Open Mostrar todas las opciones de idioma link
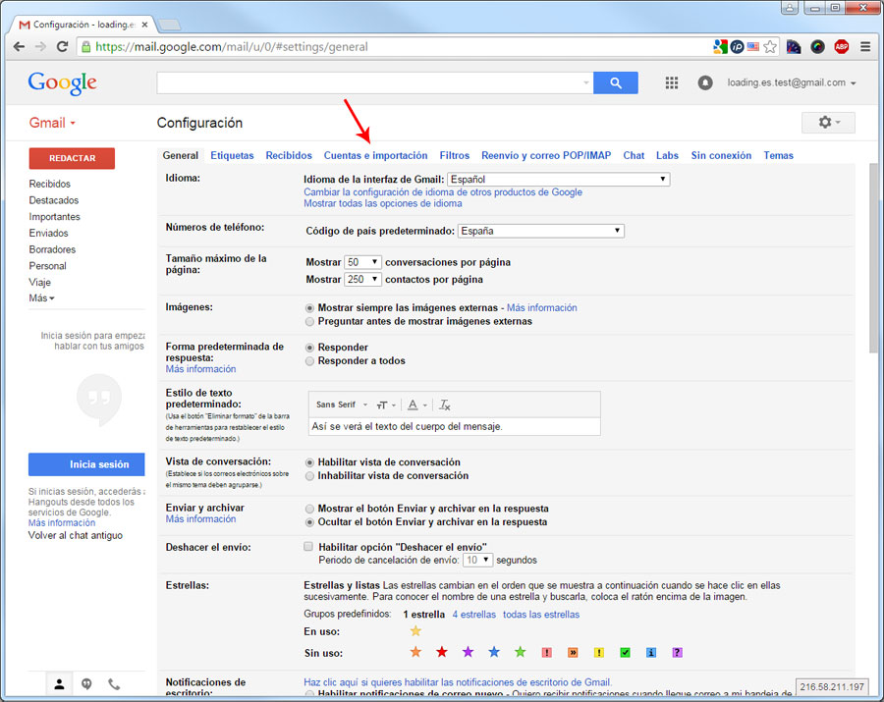 (383, 203)
